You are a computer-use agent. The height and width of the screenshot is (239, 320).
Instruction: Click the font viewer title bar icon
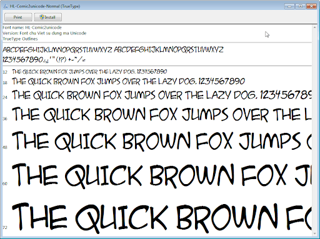tap(6, 6)
